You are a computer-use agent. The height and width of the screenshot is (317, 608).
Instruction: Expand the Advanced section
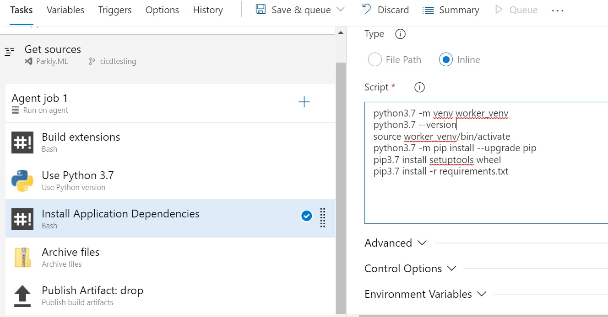[x=396, y=243]
